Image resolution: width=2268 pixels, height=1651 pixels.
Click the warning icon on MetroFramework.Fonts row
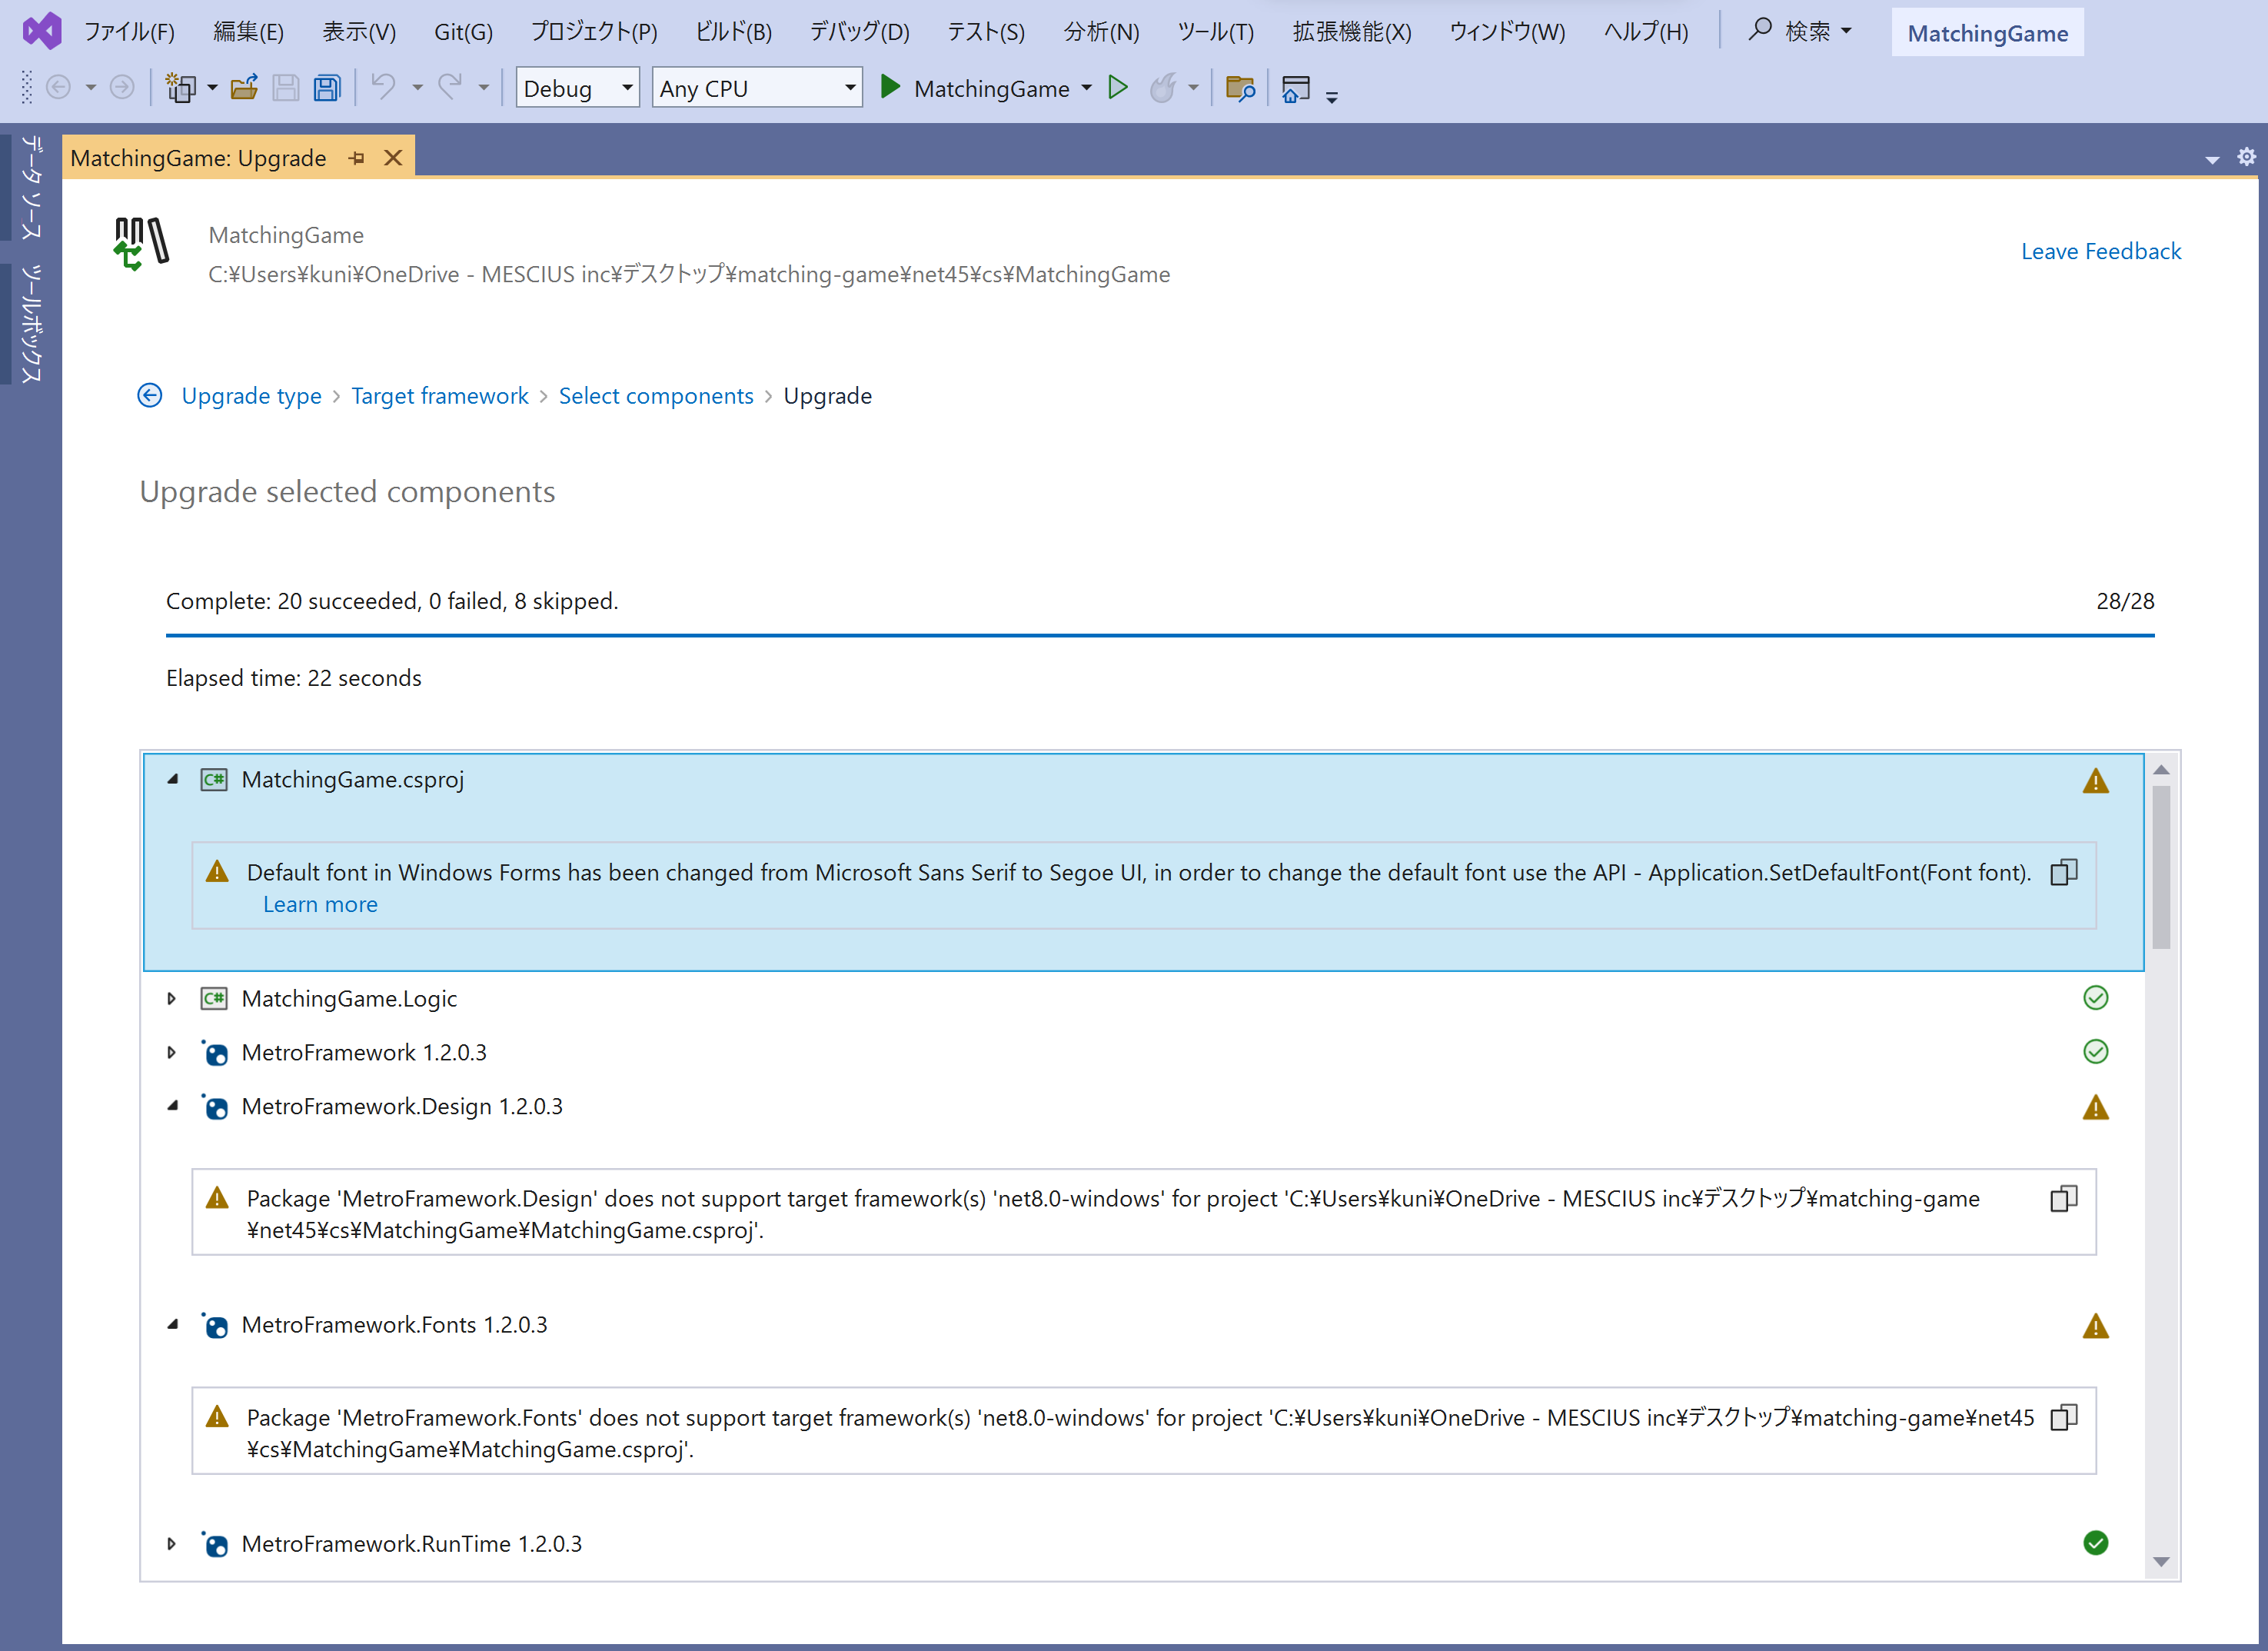pos(2096,1327)
